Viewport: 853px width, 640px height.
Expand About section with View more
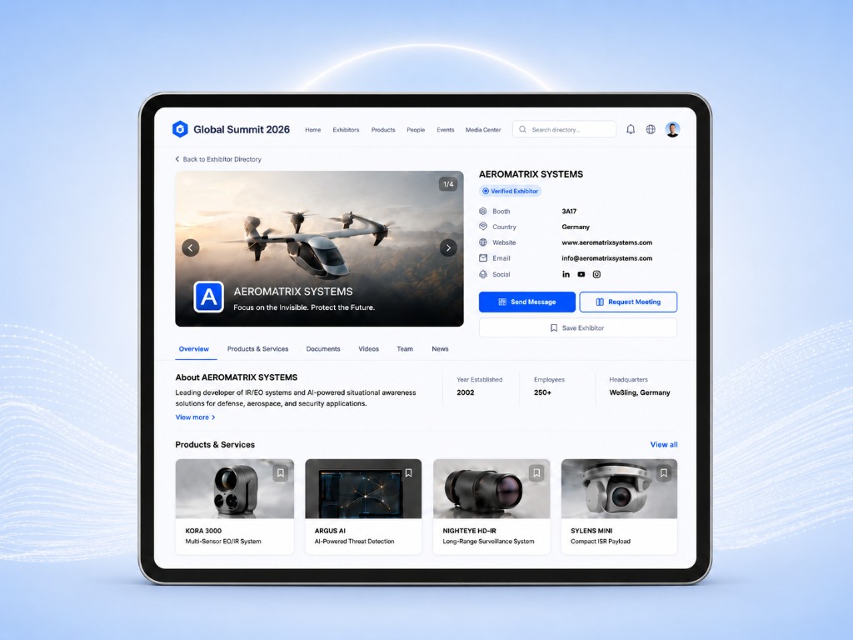(x=195, y=417)
